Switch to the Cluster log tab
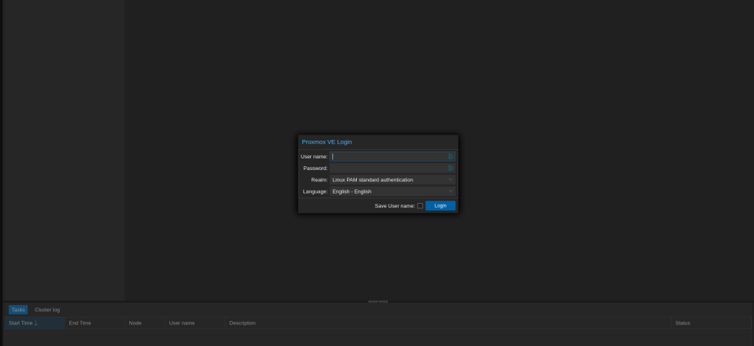This screenshot has height=346, width=754. coord(47,310)
